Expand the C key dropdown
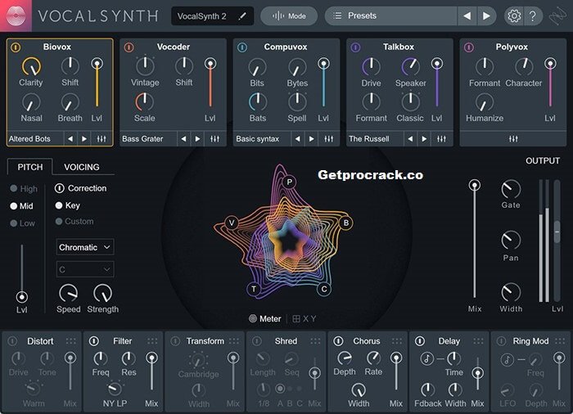The height and width of the screenshot is (414, 573). pyautogui.click(x=85, y=269)
